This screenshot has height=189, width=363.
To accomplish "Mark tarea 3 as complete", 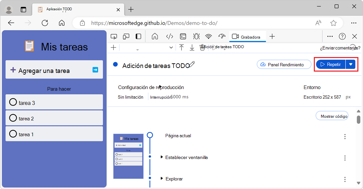I will tap(13, 102).
